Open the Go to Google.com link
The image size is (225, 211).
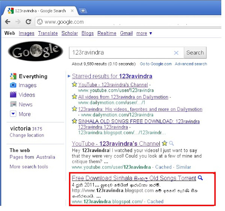click(x=156, y=64)
